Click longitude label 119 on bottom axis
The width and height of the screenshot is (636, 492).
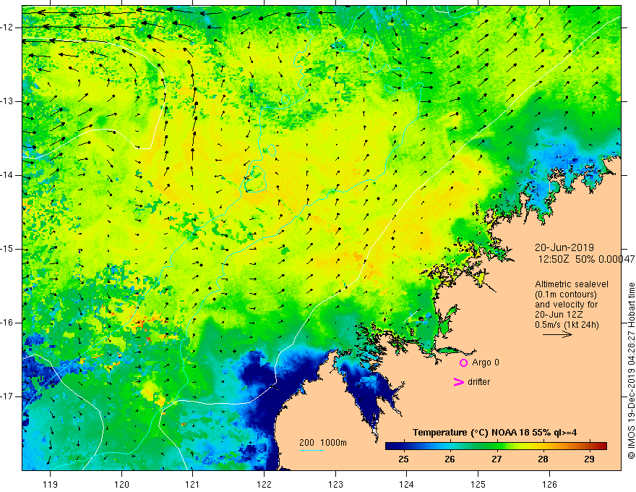click(x=51, y=484)
